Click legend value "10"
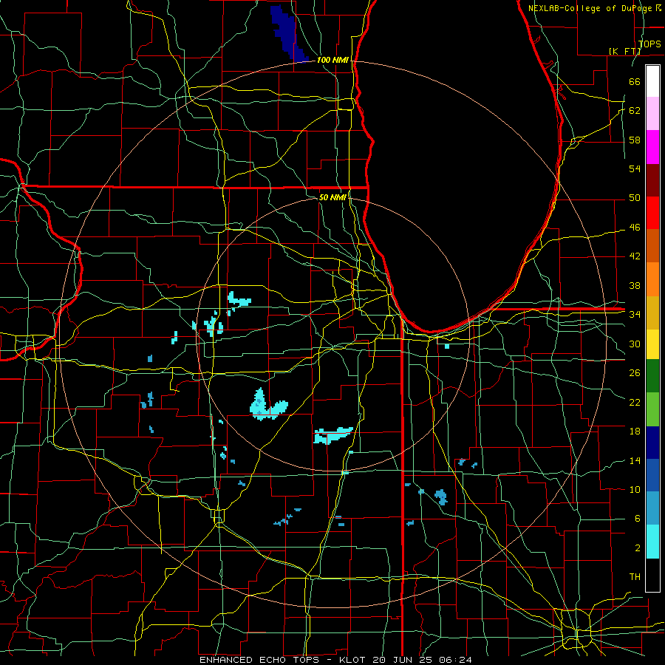This screenshot has width=665, height=665. click(x=635, y=489)
